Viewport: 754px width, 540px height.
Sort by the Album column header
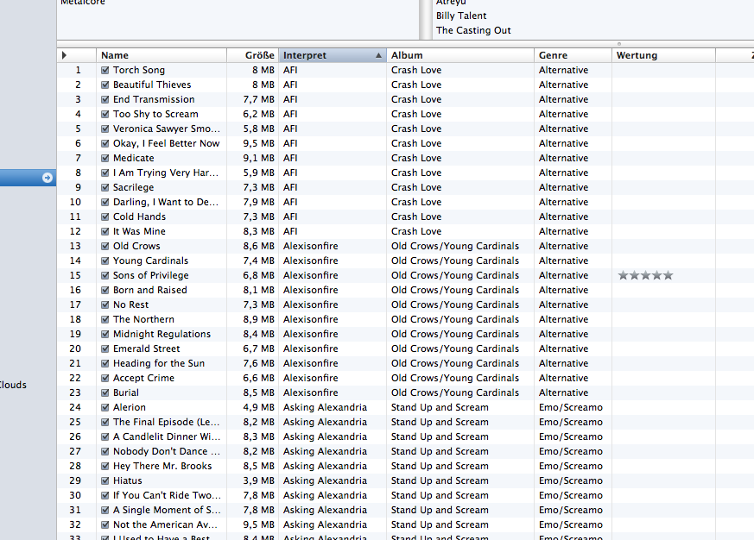(x=460, y=55)
